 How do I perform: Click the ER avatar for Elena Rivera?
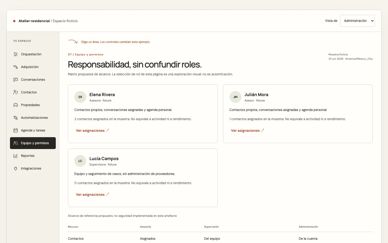coord(80,97)
